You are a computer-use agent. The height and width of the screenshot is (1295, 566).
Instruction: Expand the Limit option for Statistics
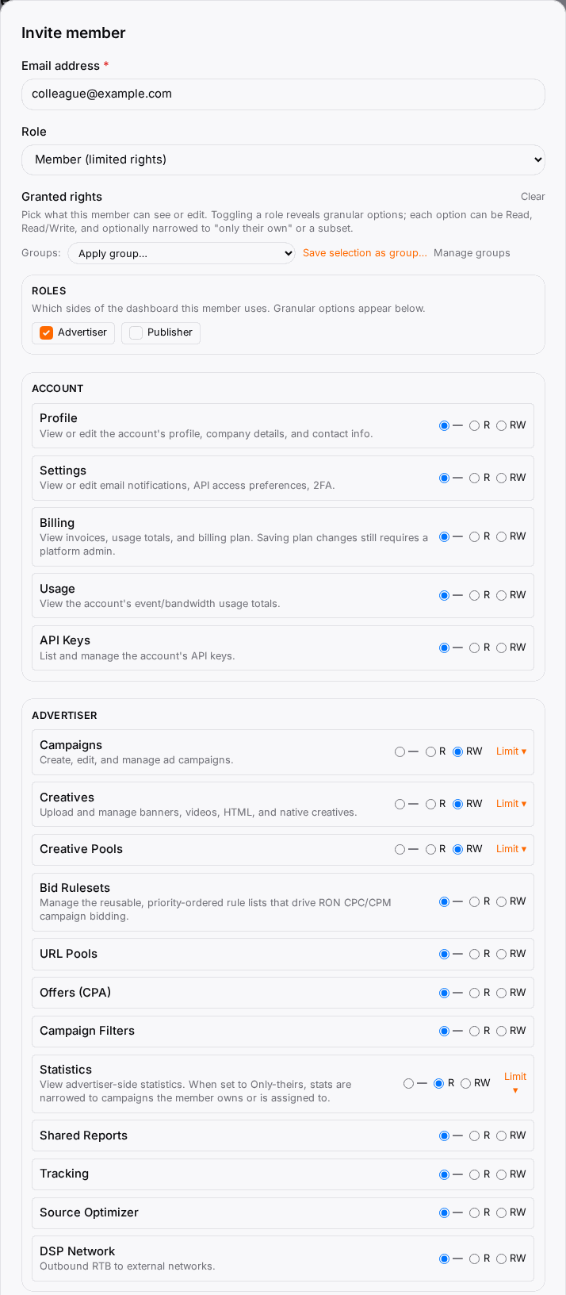pyautogui.click(x=515, y=1083)
